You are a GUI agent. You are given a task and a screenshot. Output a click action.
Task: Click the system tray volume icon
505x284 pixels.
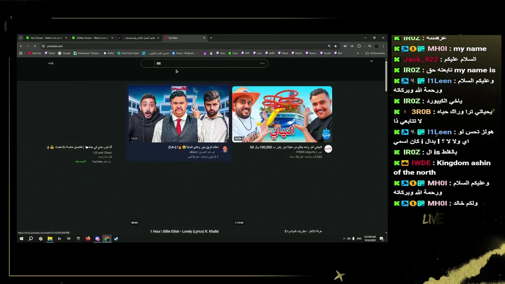click(x=348, y=239)
